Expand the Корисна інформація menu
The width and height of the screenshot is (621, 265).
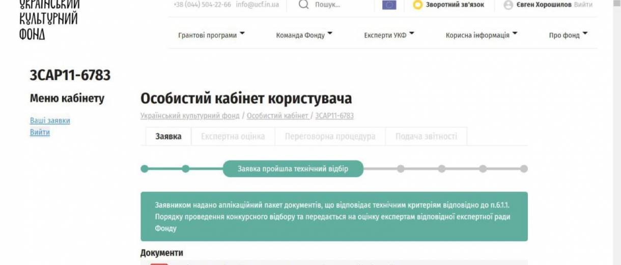pos(482,35)
